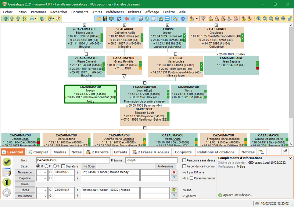Click the large green checkmark validate icon
294x207 pixels.
(x=7, y=162)
